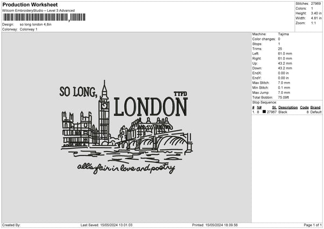Select the Min Stitch value "0.1 mm"
Image resolution: width=324 pixels, height=229 pixels.
pos(284,87)
